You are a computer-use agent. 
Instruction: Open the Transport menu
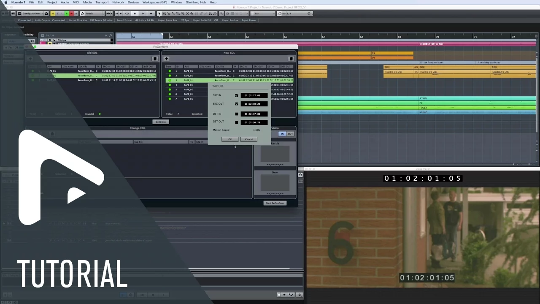[x=102, y=2]
